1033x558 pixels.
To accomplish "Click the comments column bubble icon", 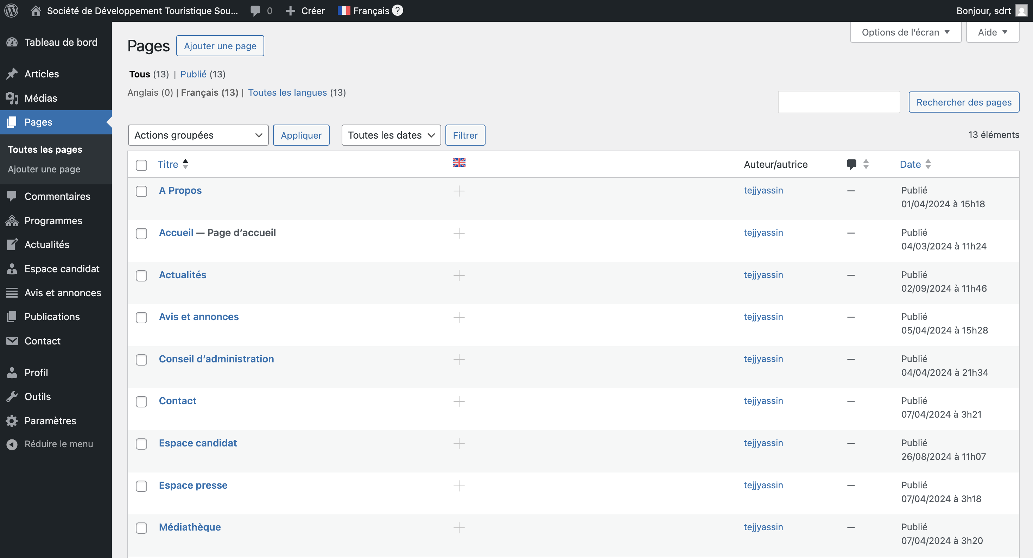I will 851,164.
